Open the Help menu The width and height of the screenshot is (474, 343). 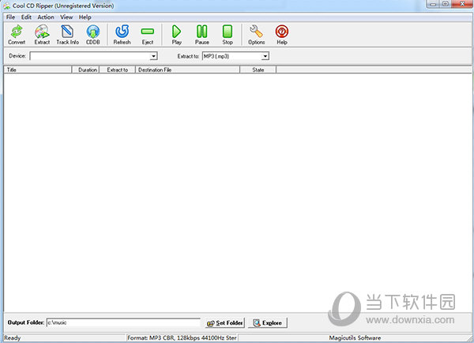[x=85, y=17]
